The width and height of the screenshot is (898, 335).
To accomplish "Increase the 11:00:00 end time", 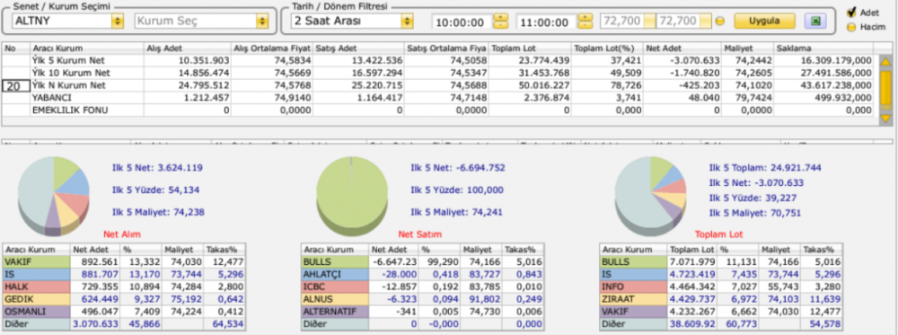I will [585, 18].
